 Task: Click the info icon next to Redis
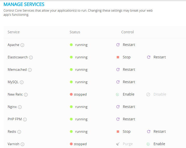19,132
